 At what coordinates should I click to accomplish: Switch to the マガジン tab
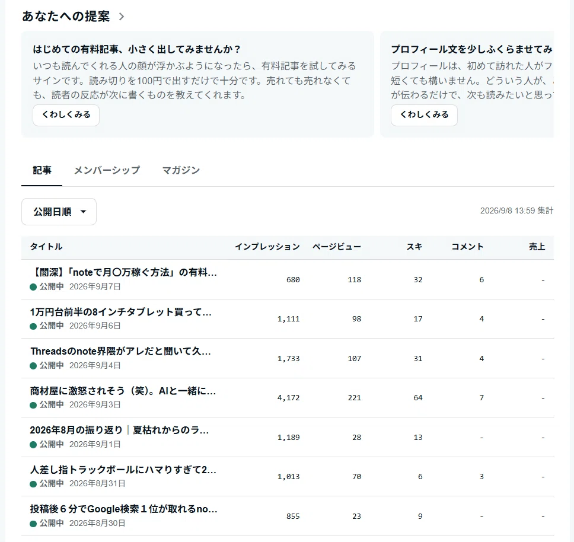(x=181, y=170)
